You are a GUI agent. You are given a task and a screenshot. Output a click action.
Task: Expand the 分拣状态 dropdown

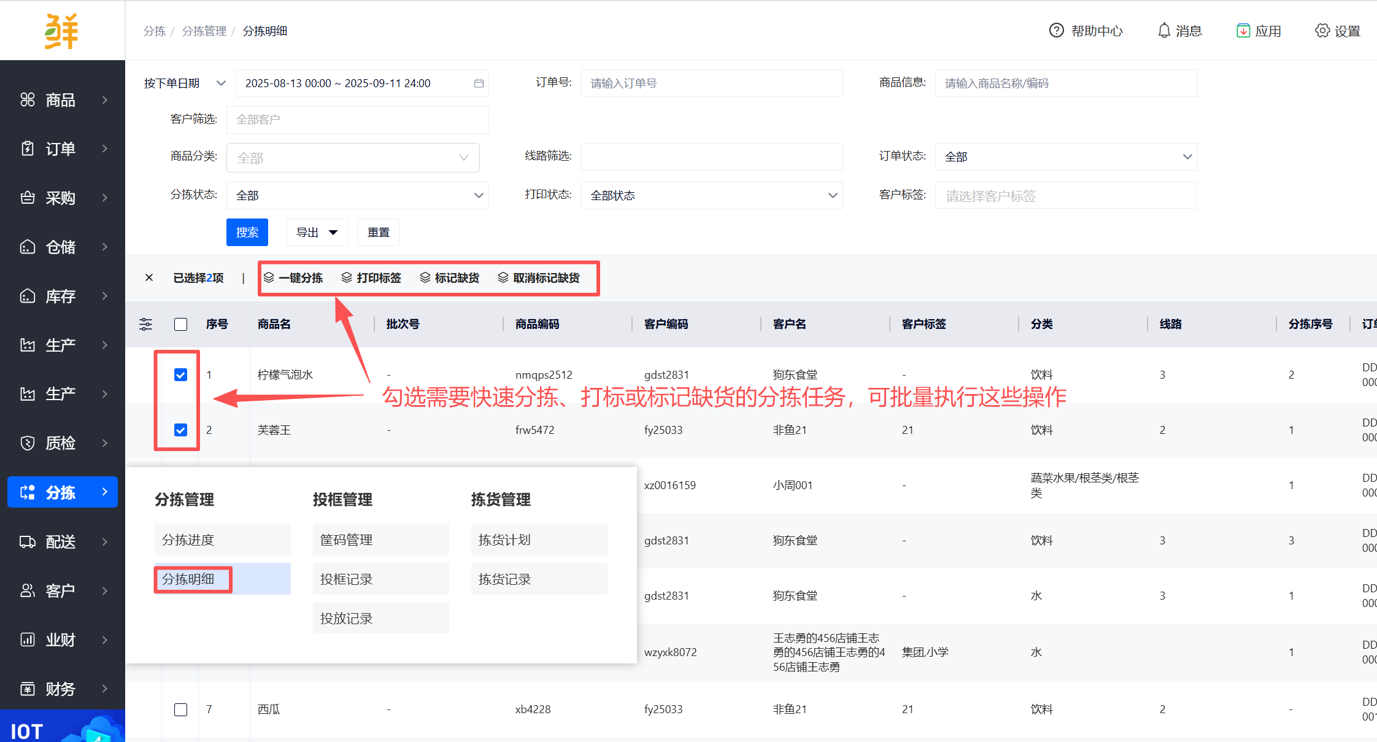[x=357, y=196]
